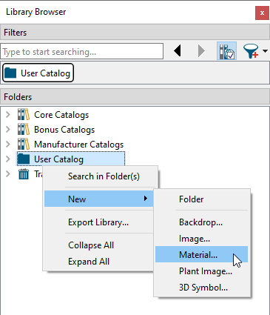
Task: Choose Image... from New submenu
Action: pyautogui.click(x=201, y=239)
